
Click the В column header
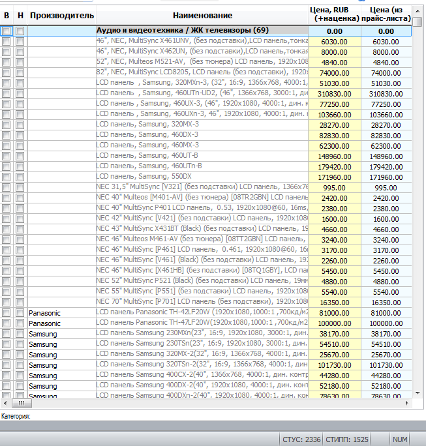7,16
